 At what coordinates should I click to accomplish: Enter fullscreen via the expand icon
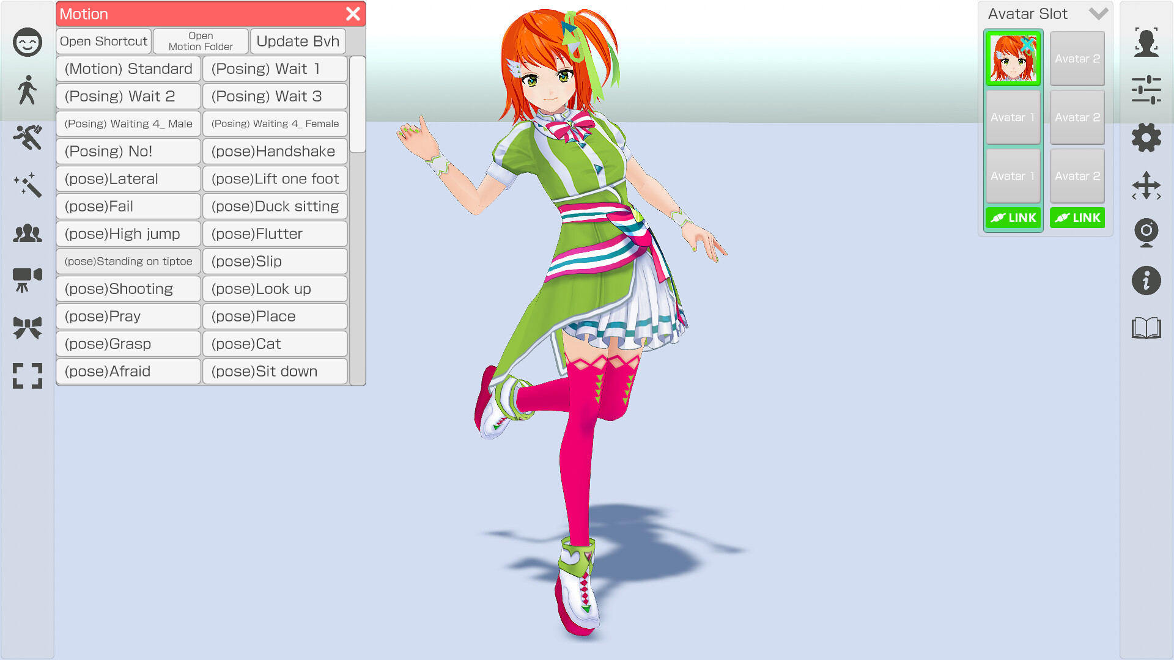click(x=27, y=376)
